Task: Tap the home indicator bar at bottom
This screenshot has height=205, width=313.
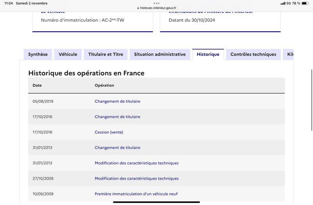Action: tap(156, 202)
